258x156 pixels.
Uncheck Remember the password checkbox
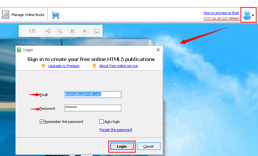point(42,122)
